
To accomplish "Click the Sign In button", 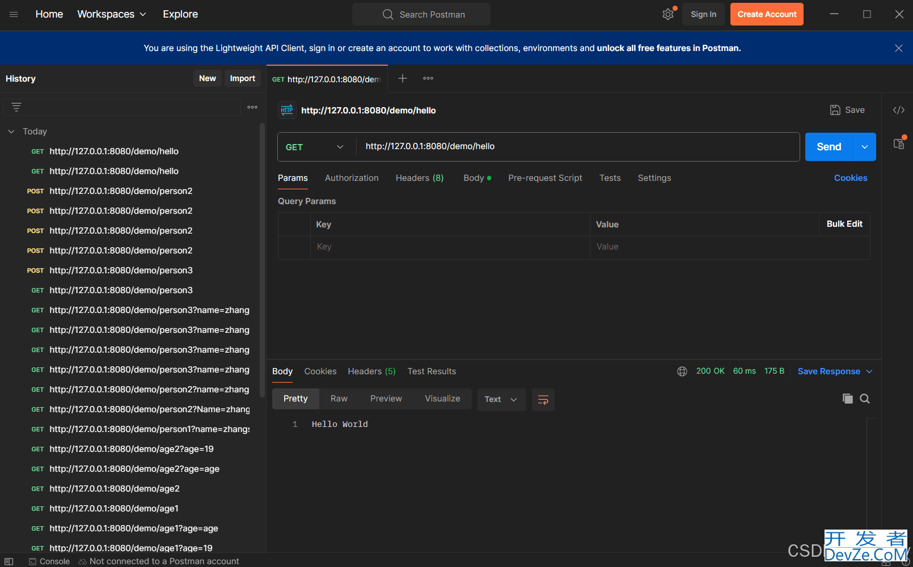I will click(704, 14).
